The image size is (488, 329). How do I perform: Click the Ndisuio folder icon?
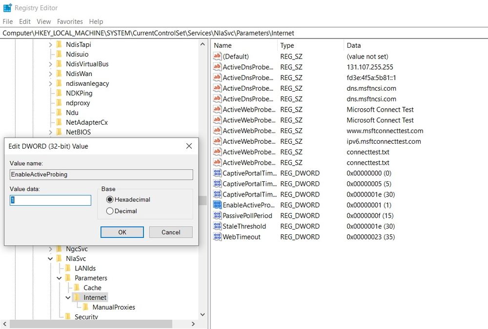coord(59,54)
